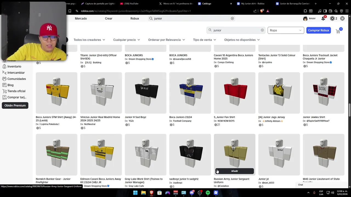Click Añadir on Russian Army shirt
This screenshot has width=351, height=197.
234,171
